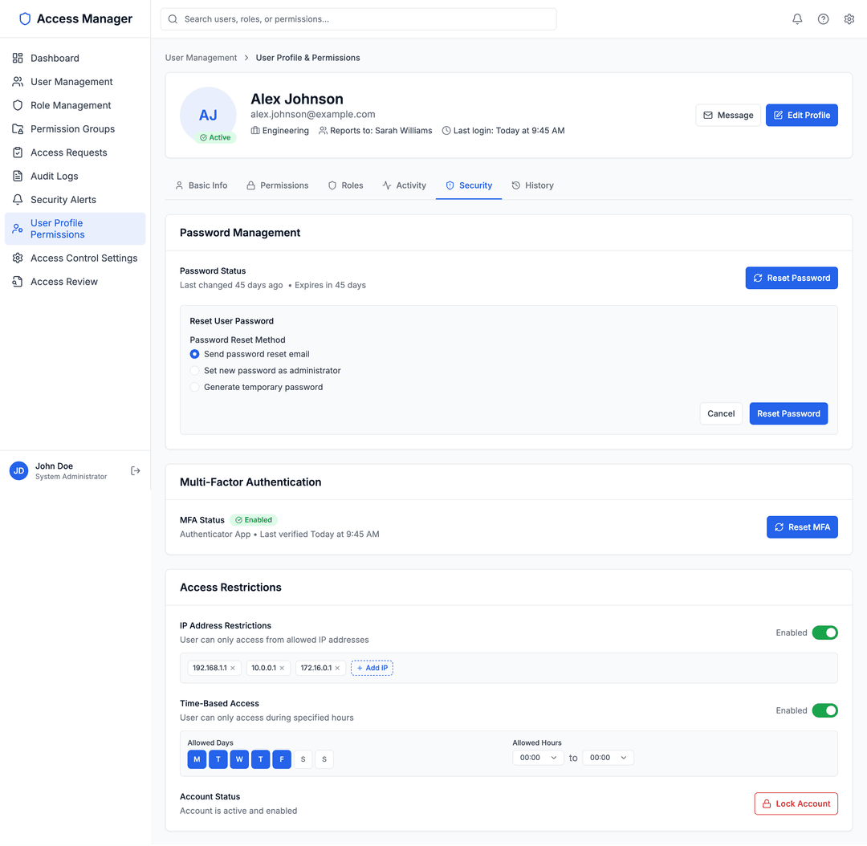Disable Time-Based Access toggle
Image resolution: width=867 pixels, height=846 pixels.
pyautogui.click(x=825, y=710)
